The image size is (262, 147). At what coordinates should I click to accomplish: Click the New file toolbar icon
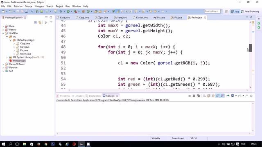coord(3,11)
